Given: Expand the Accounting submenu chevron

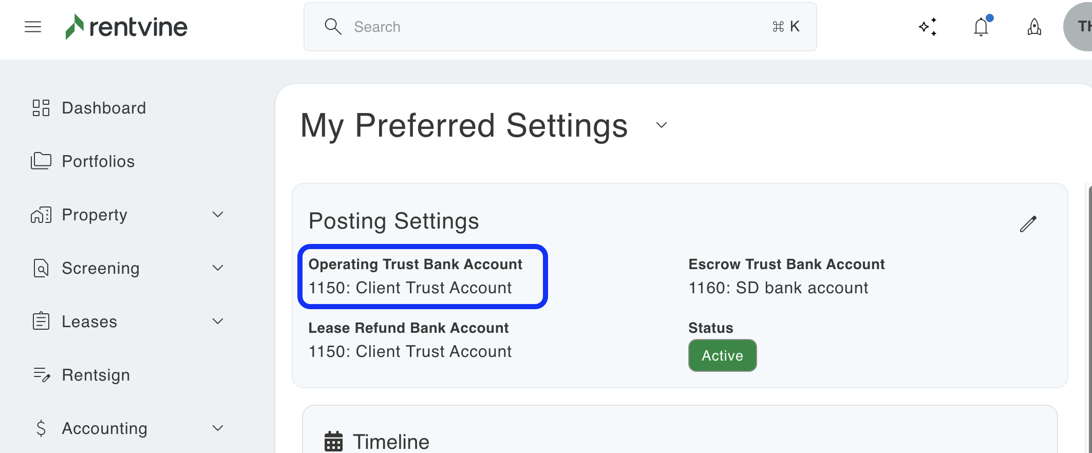Looking at the screenshot, I should pyautogui.click(x=218, y=428).
